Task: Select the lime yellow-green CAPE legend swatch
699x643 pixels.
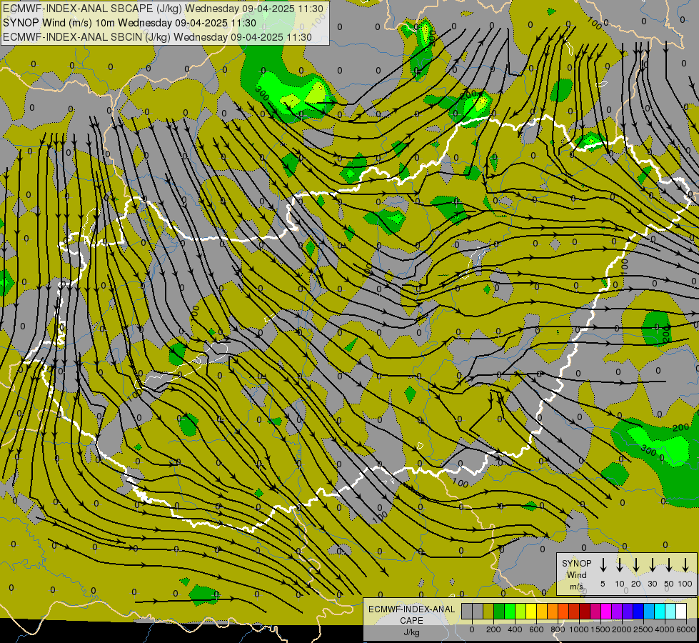Action: (521, 612)
